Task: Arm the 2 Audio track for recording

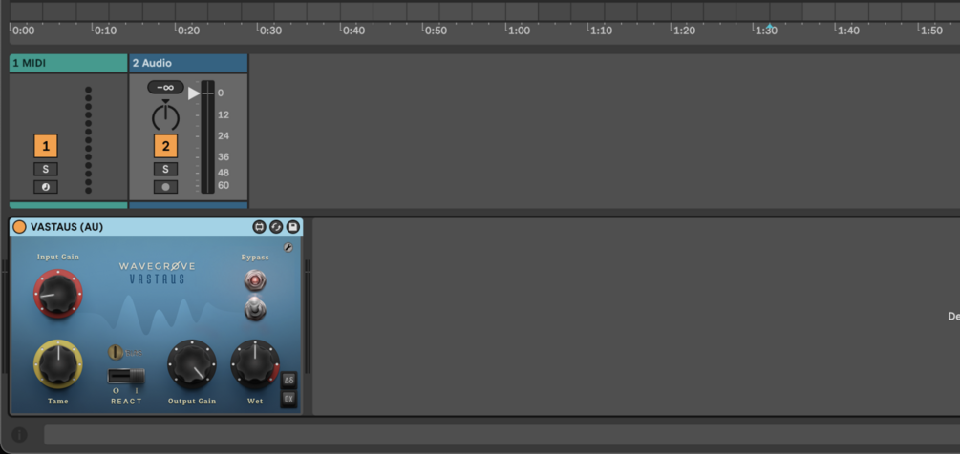Action: click(166, 187)
